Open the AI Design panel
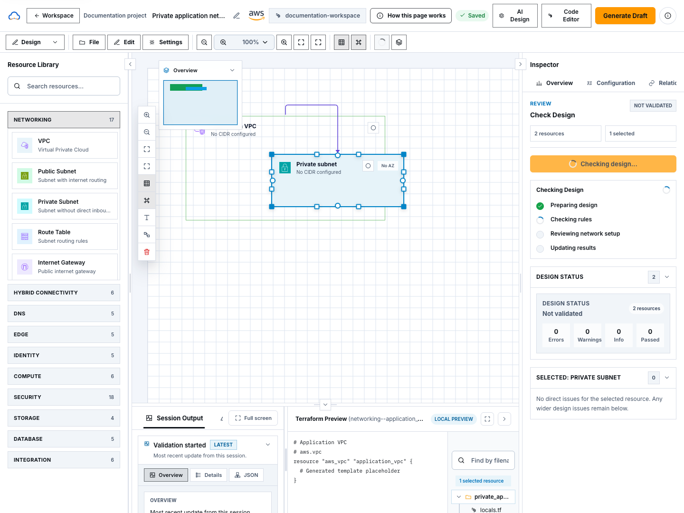The height and width of the screenshot is (513, 684). pyautogui.click(x=515, y=16)
